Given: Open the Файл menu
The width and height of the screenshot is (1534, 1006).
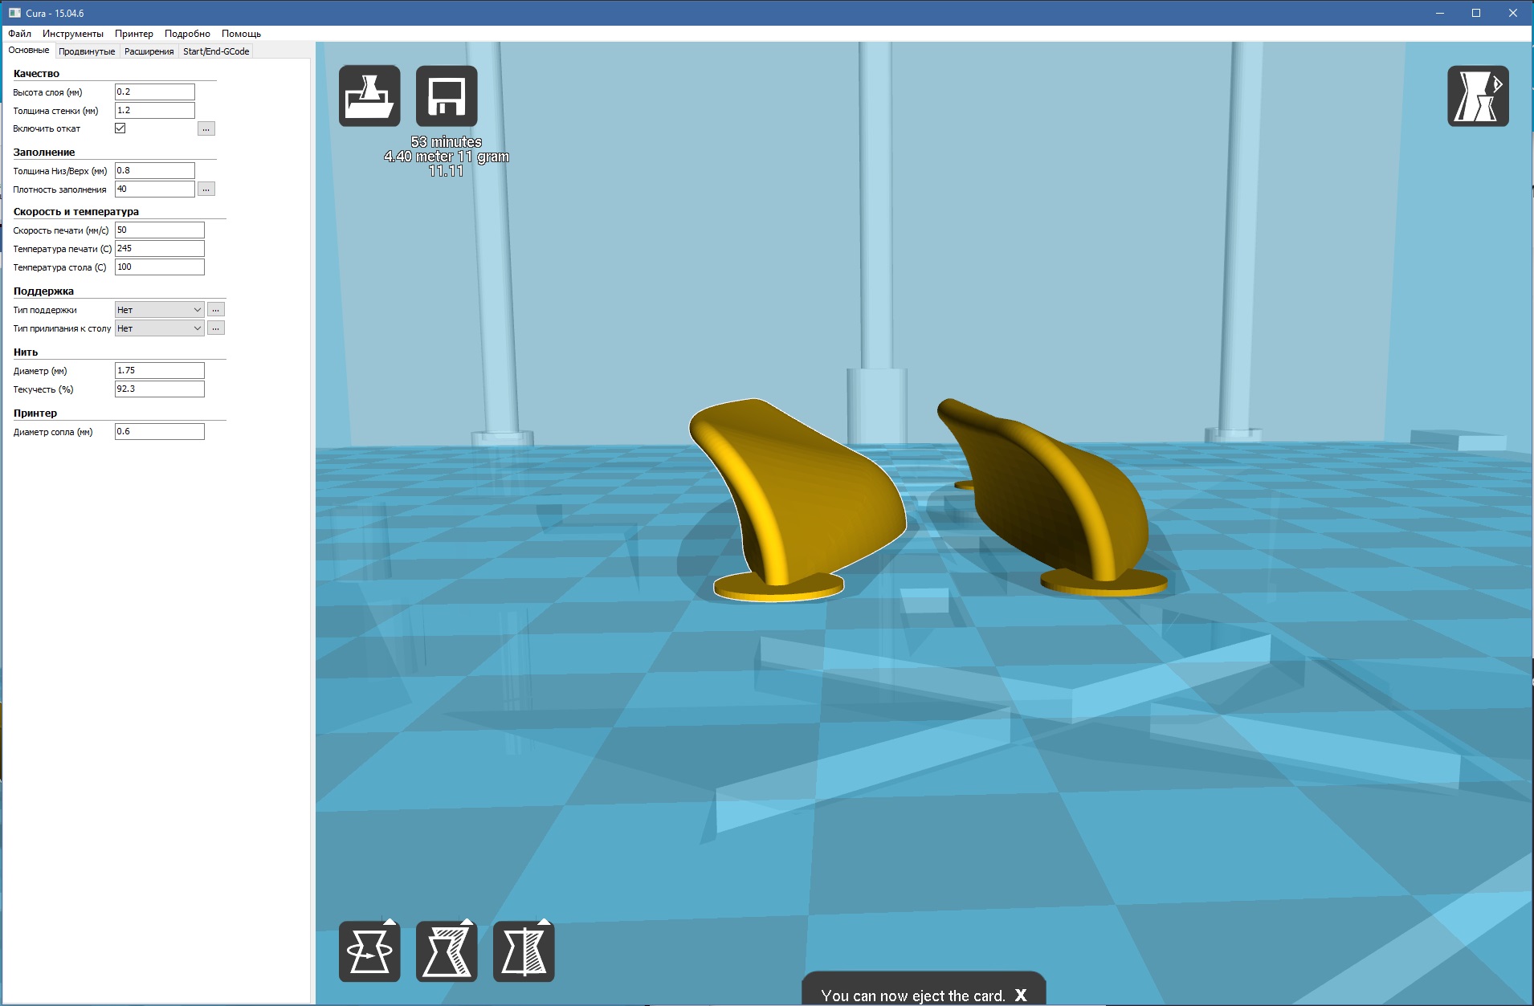Looking at the screenshot, I should [20, 34].
